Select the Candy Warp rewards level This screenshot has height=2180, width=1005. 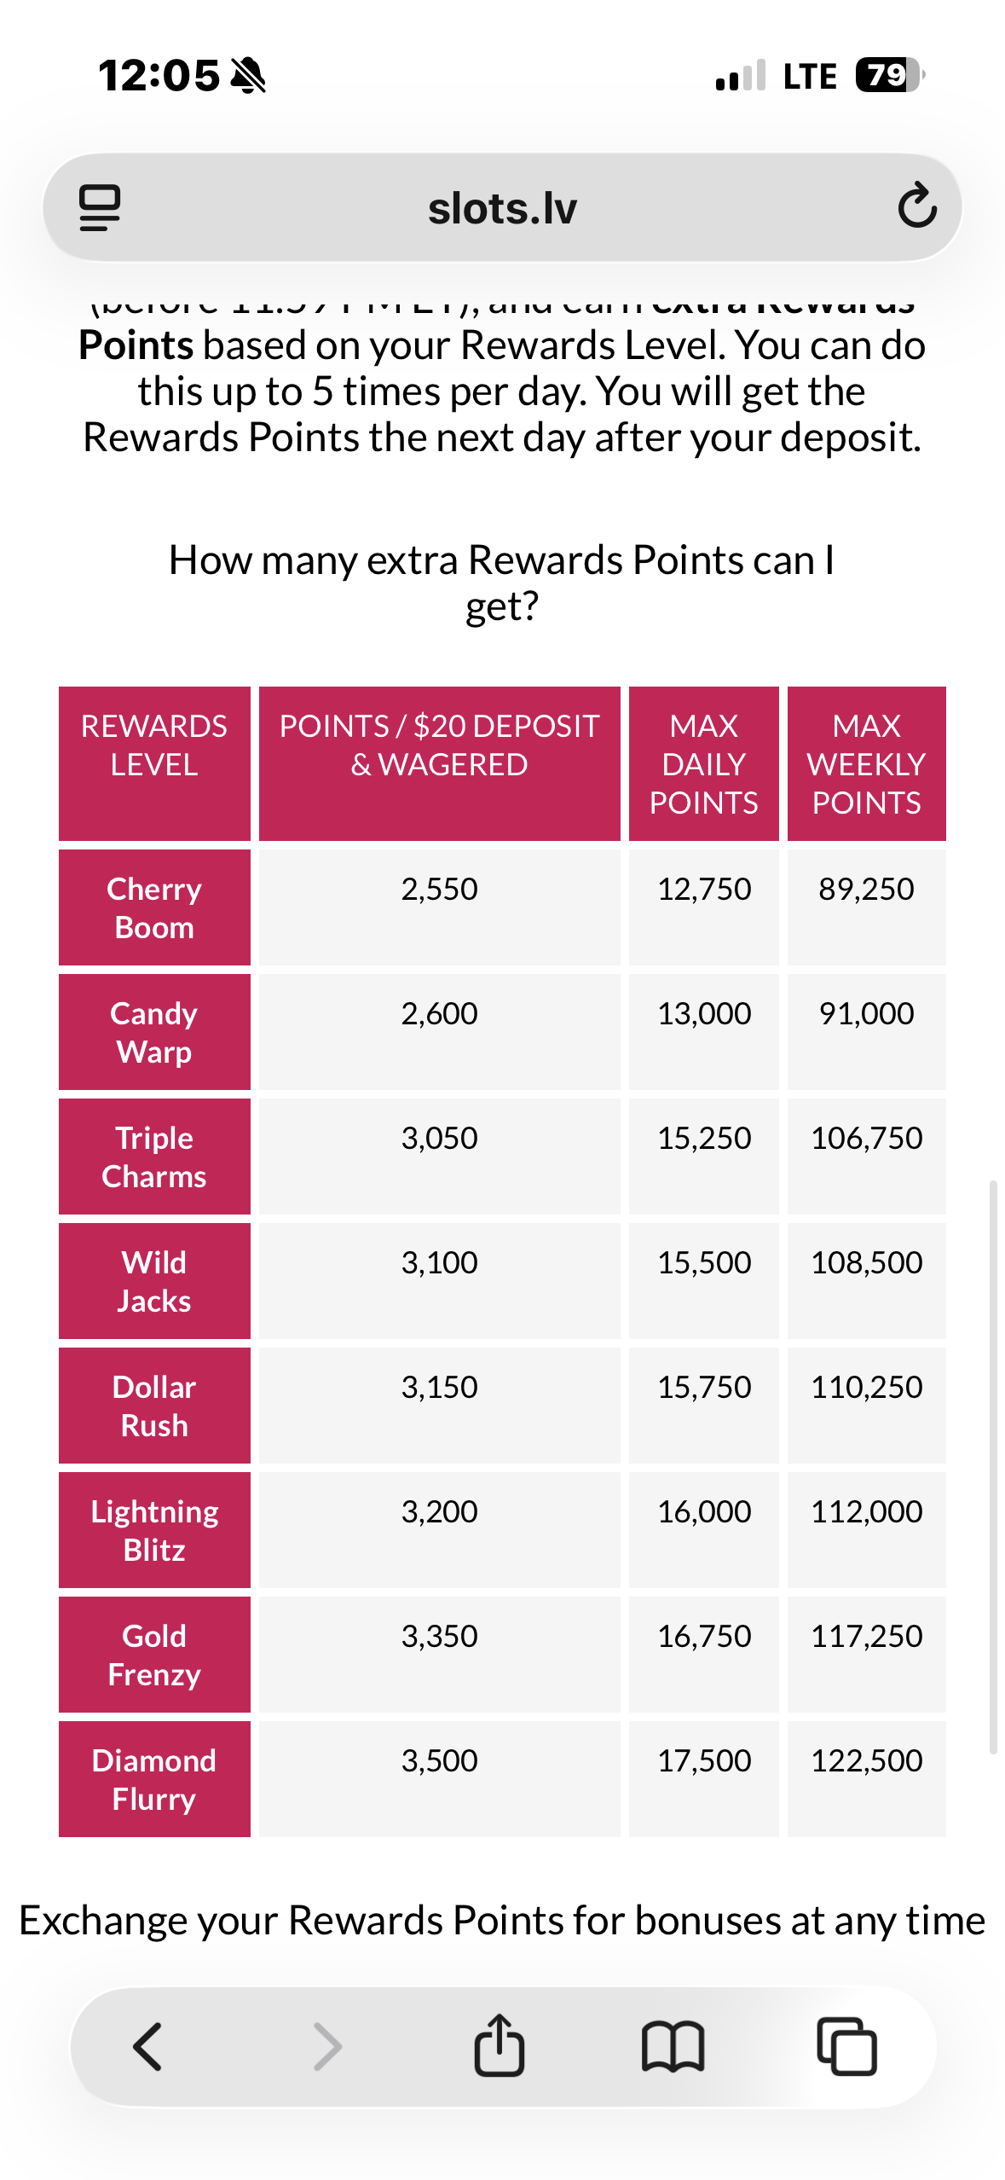click(x=154, y=1032)
